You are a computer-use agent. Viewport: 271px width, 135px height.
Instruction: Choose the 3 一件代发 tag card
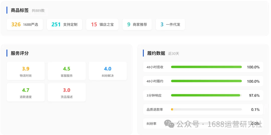coord(170,24)
